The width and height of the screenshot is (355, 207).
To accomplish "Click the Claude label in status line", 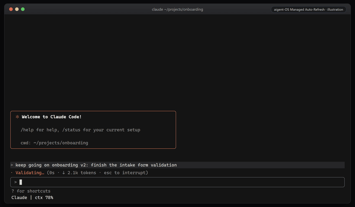I will [20, 198].
